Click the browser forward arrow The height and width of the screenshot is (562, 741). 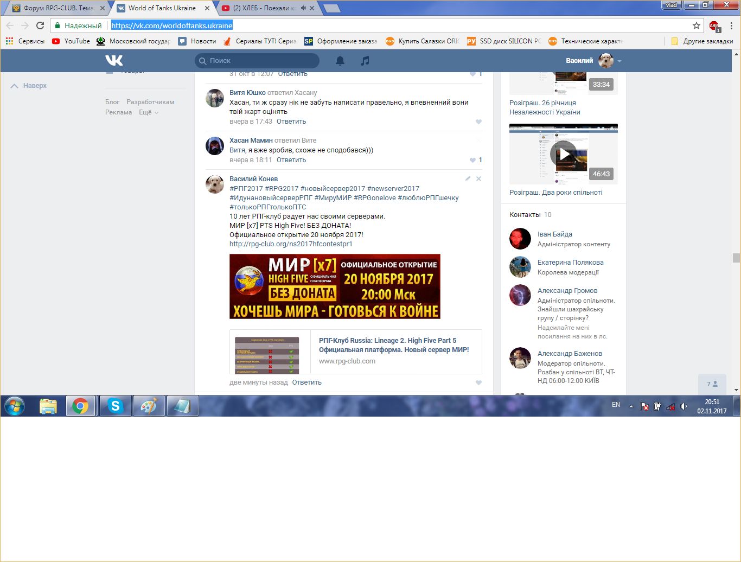click(x=25, y=25)
